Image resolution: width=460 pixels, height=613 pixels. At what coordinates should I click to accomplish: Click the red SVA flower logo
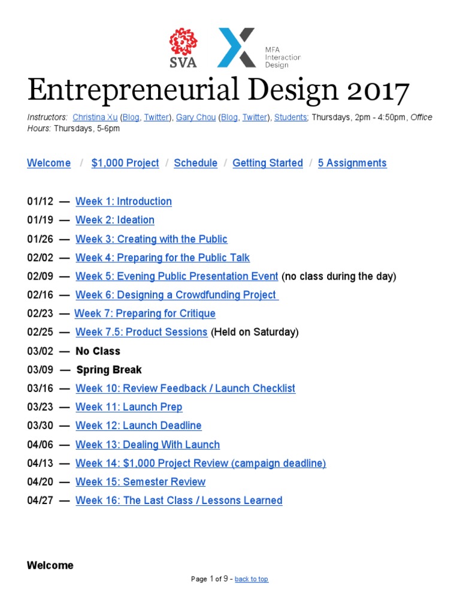183,48
